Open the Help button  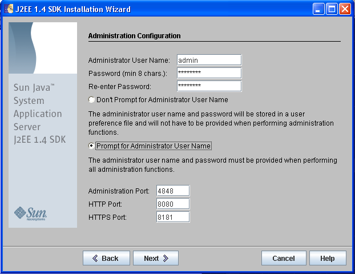328,258
